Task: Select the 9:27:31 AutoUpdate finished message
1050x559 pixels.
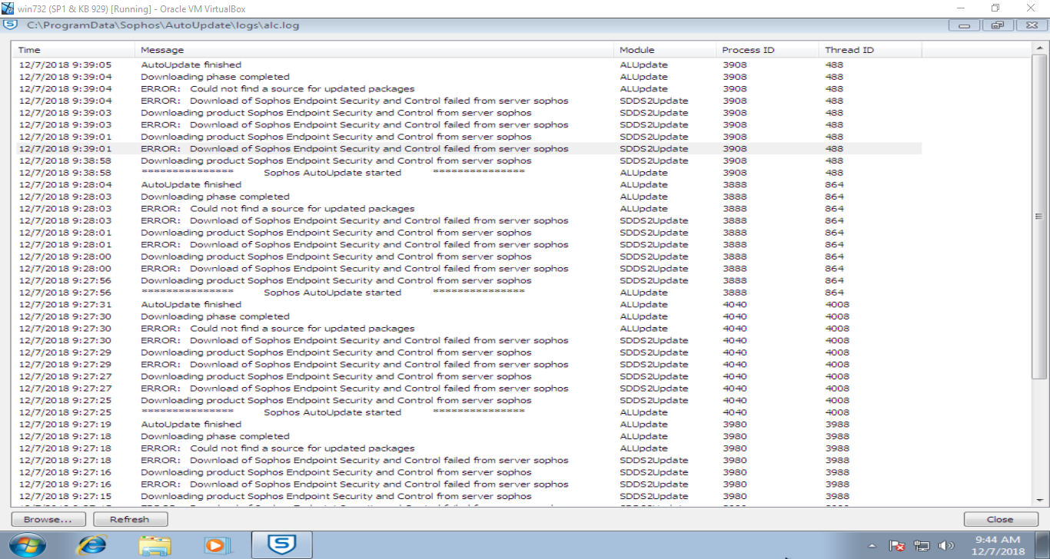Action: tap(191, 305)
